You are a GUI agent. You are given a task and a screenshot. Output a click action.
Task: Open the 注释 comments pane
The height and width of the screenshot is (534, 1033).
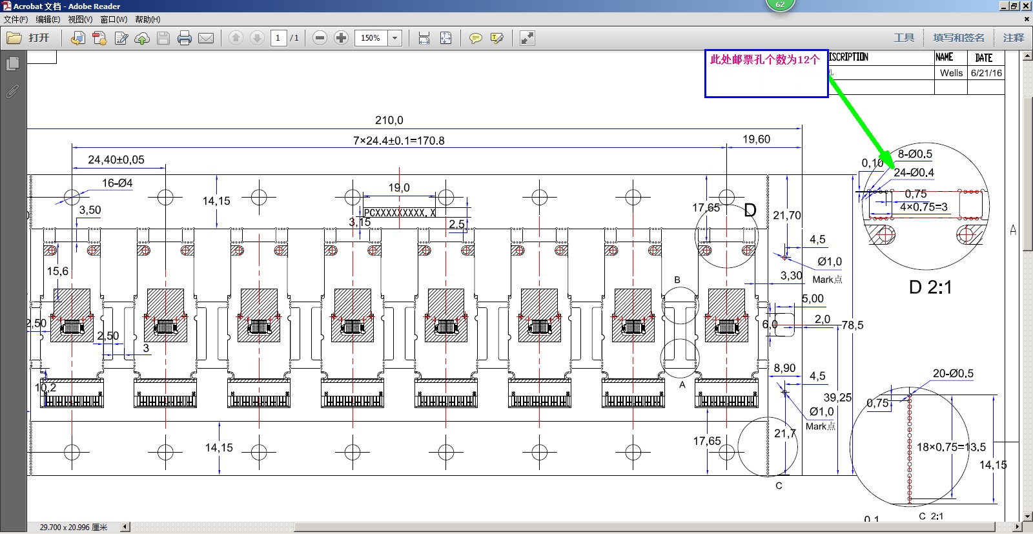coord(1014,38)
